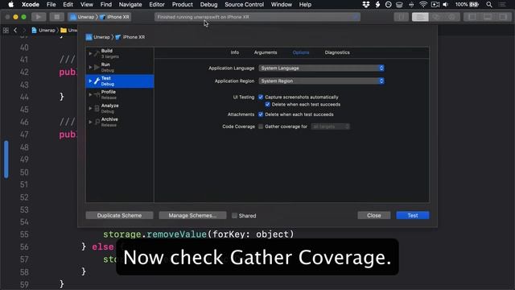Select the Archive Release action row

pyautogui.click(x=120, y=122)
